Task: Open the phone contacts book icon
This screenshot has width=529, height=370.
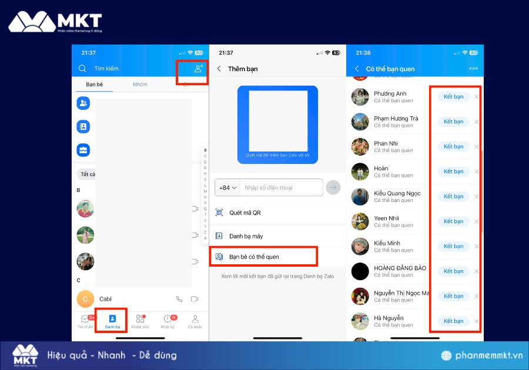Action: point(83,127)
